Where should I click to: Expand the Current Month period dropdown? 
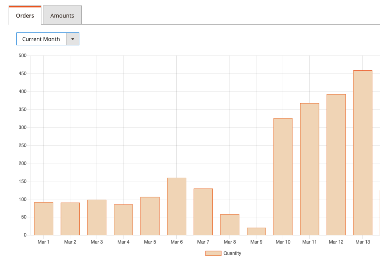(41, 39)
